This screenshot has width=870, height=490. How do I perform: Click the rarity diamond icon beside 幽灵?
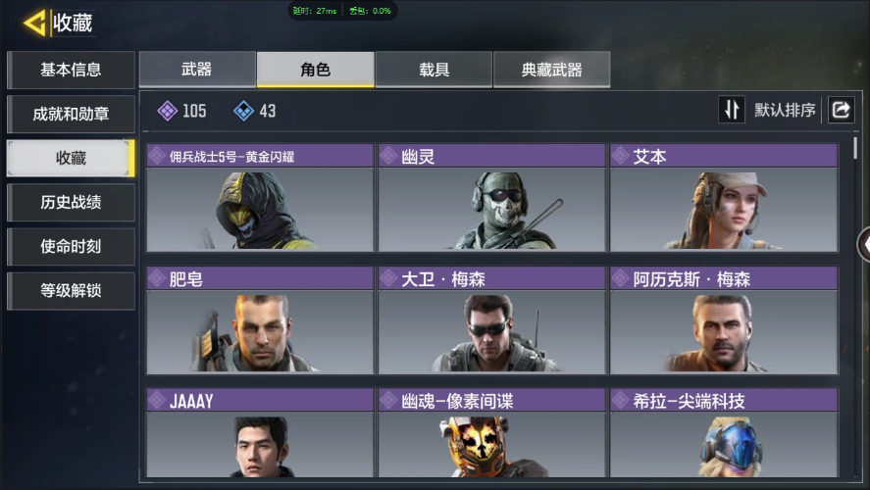click(x=388, y=157)
